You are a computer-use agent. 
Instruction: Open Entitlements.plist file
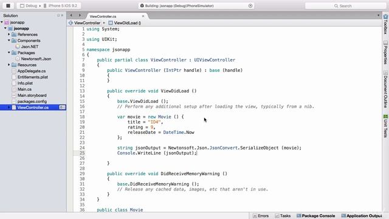(32, 77)
